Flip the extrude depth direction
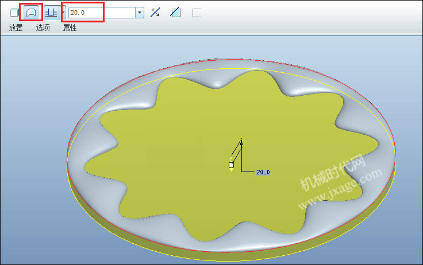The width and height of the screenshot is (423, 265). [155, 13]
